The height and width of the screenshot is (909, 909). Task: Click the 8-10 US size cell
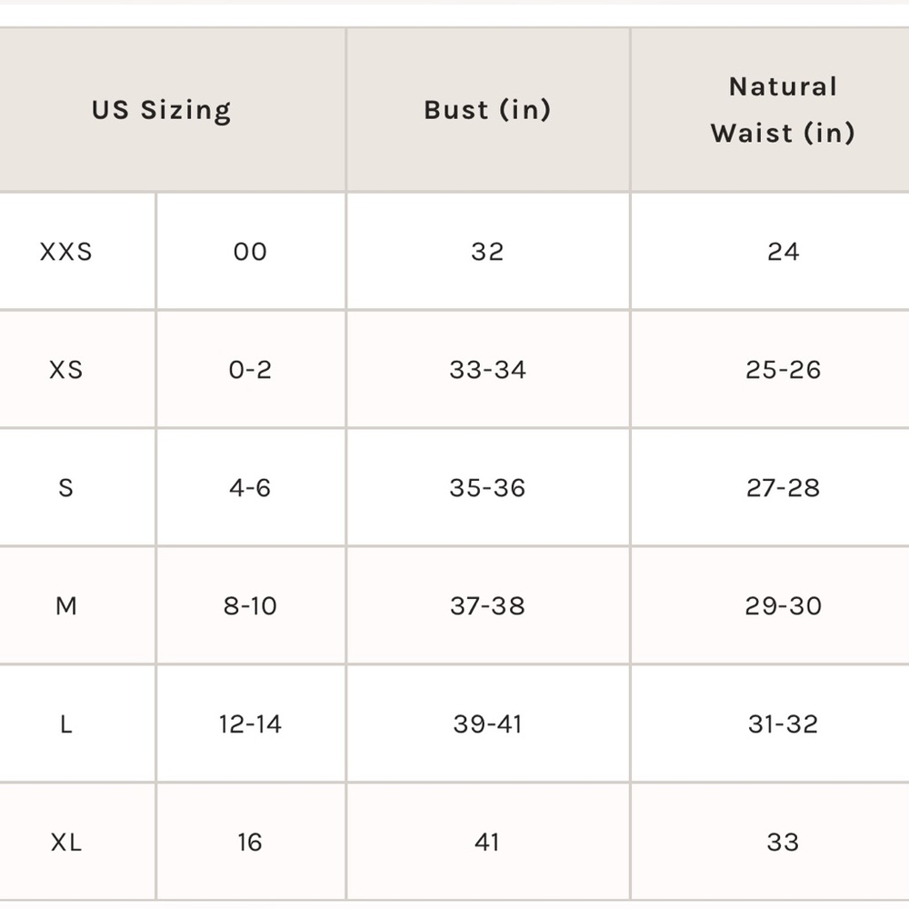pyautogui.click(x=251, y=605)
